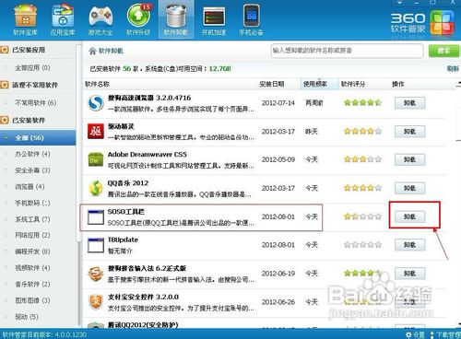The image size is (461, 339).
Task: Click the 搜狗高速浏览器 app icon
Action: (x=96, y=103)
